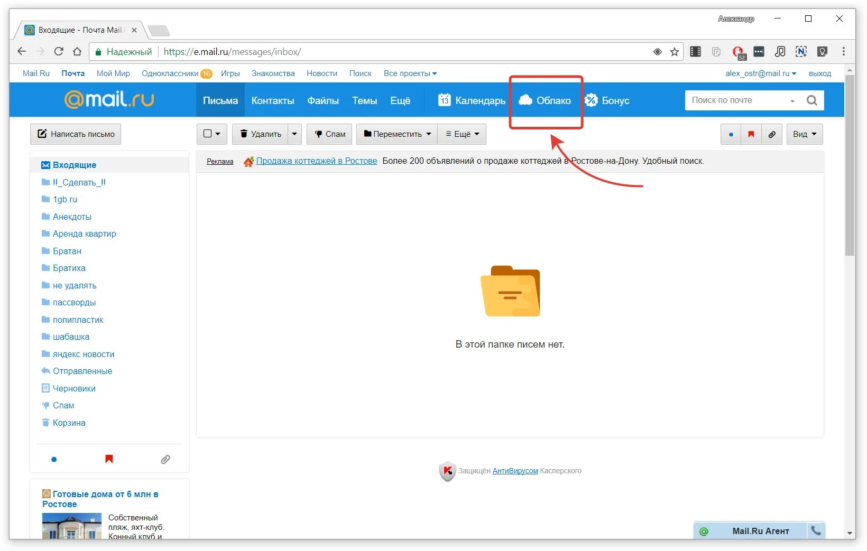Open the Готовые дома от 6 млн ad
The image size is (867, 551).
point(100,499)
